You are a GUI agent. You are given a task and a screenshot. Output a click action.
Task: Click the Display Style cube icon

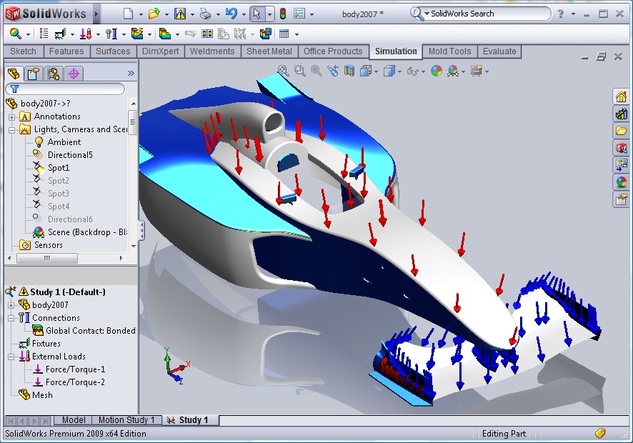[x=389, y=71]
